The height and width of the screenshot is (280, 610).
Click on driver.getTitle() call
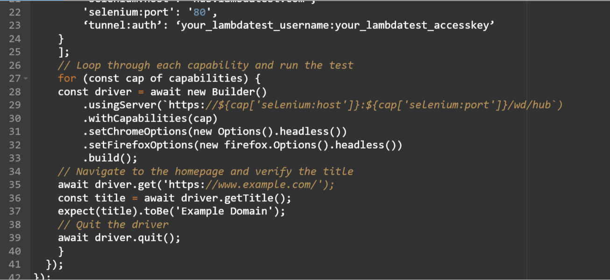coord(248,198)
